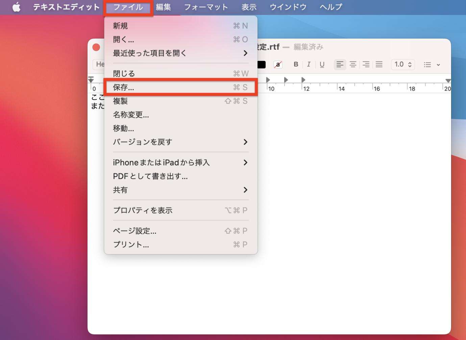Select 保存… to save the document
This screenshot has width=466, height=340.
[x=181, y=87]
